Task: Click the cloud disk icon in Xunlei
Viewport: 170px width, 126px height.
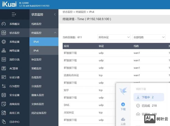Action: click(123, 119)
